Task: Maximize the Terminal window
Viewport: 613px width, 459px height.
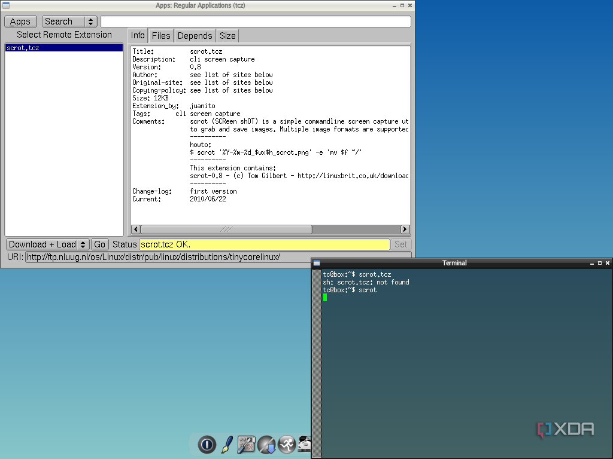Action: coord(599,263)
